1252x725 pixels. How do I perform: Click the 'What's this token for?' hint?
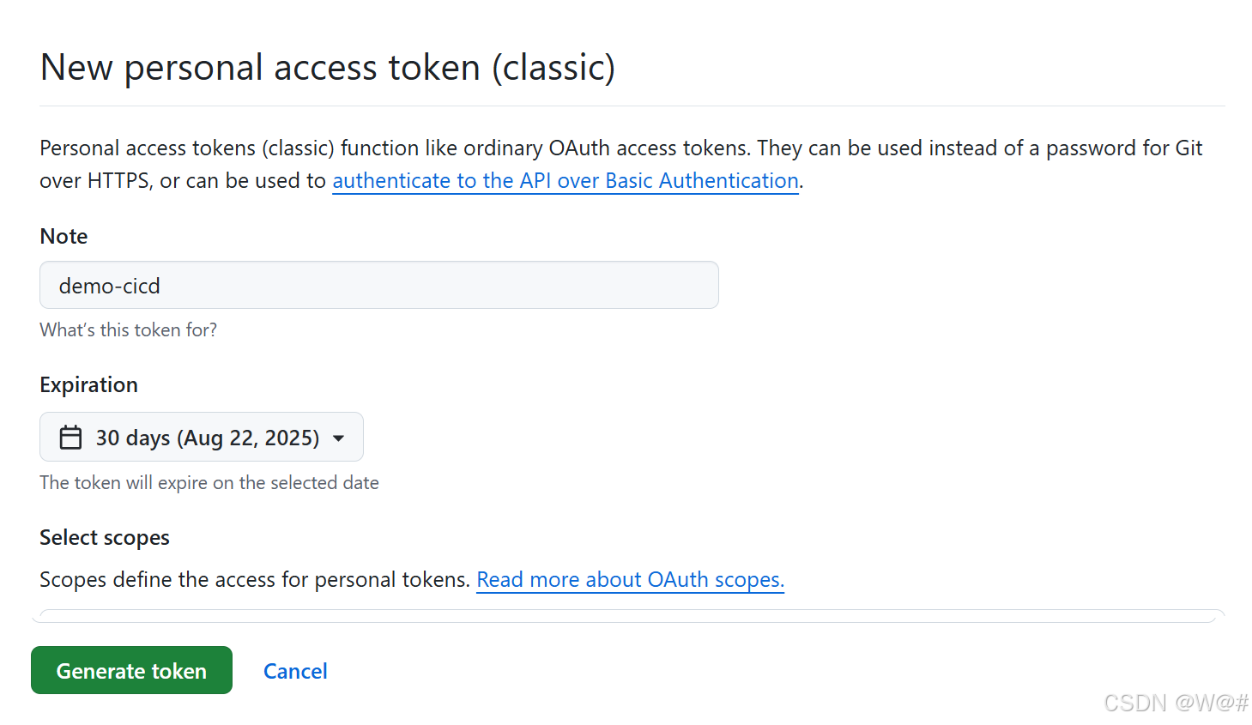(129, 330)
